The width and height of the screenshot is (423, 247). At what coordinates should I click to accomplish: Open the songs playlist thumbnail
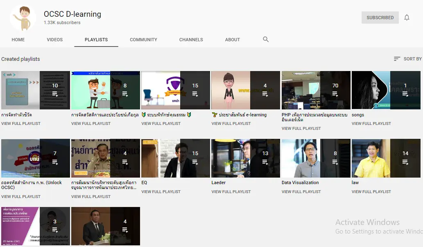tap(386, 90)
